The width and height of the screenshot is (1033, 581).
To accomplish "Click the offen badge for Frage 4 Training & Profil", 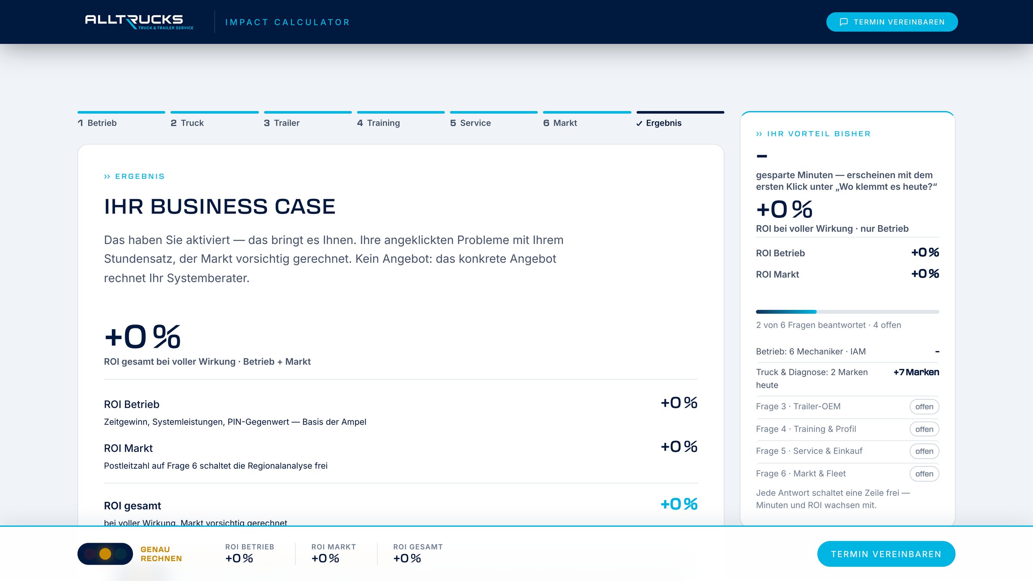I will [x=924, y=429].
